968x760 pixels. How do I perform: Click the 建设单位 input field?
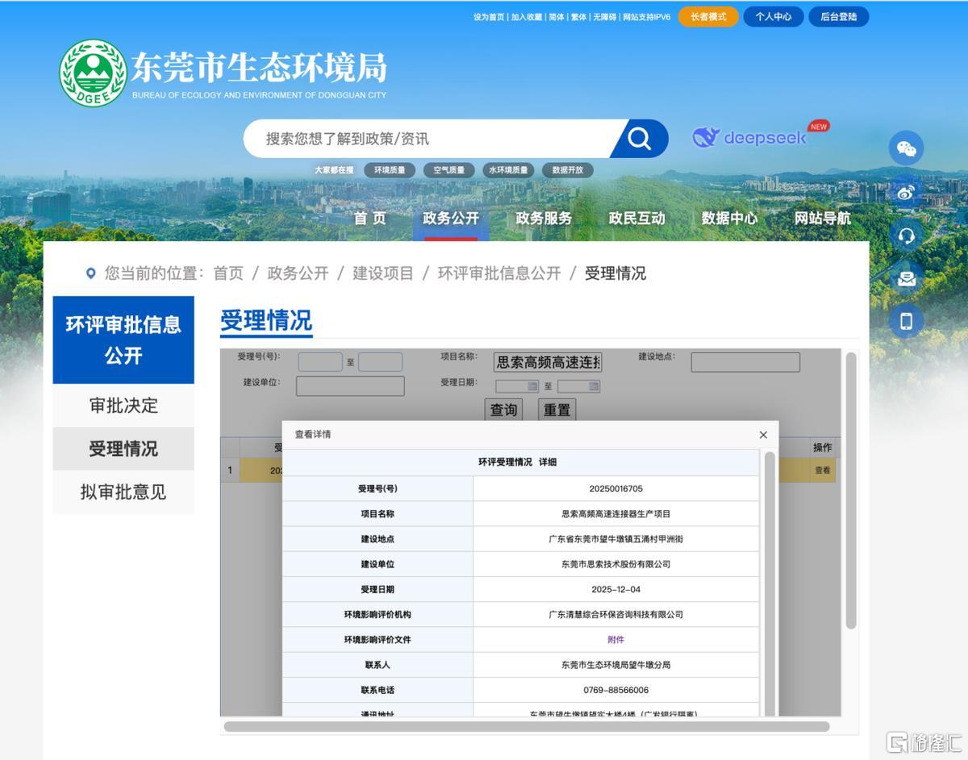coord(350,386)
